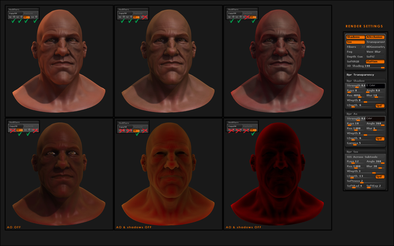This screenshot has height=246, width=394.
Task: Toggle the Flatten button
Action: tap(375, 62)
